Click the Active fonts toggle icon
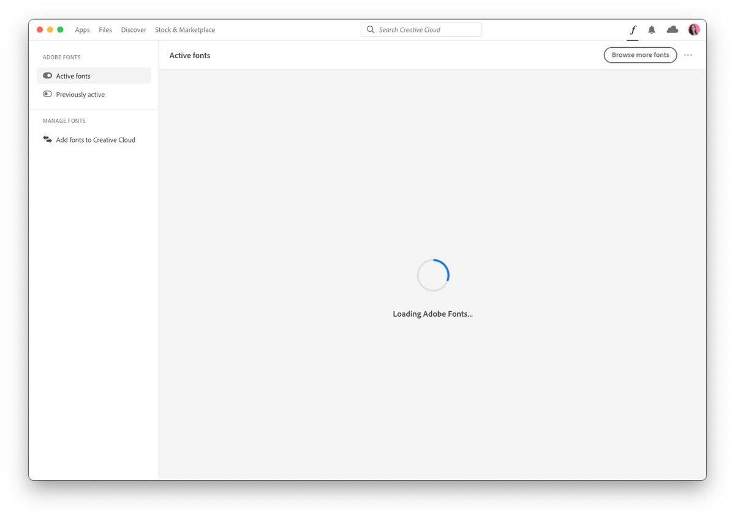Image resolution: width=735 pixels, height=518 pixels. coord(47,76)
